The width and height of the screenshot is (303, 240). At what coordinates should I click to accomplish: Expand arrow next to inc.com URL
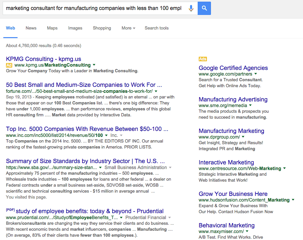[106, 135]
